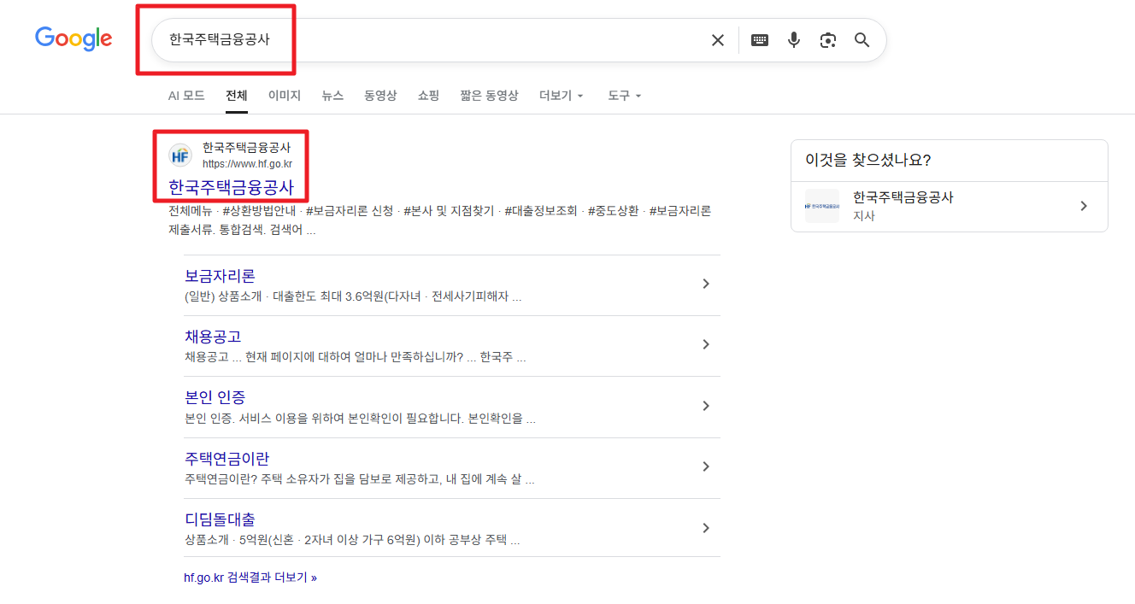Select the HF logo next to 한국주택금융공사
Screen dimensions: 1135x604
[x=179, y=155]
